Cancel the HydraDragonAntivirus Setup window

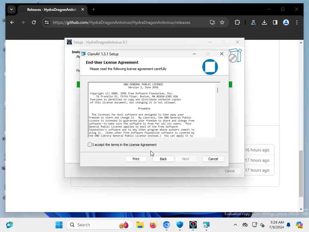230,171
